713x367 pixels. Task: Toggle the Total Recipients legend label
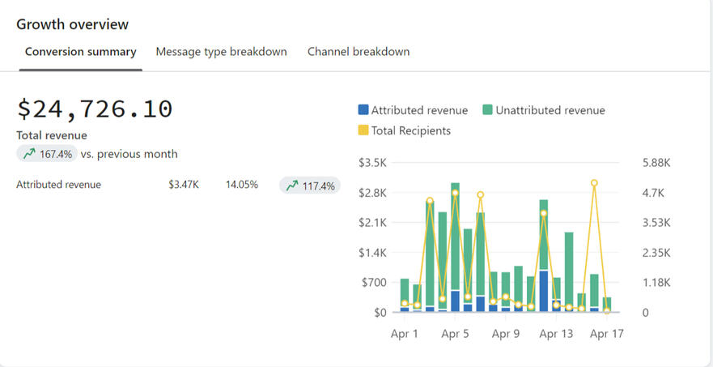pos(411,130)
